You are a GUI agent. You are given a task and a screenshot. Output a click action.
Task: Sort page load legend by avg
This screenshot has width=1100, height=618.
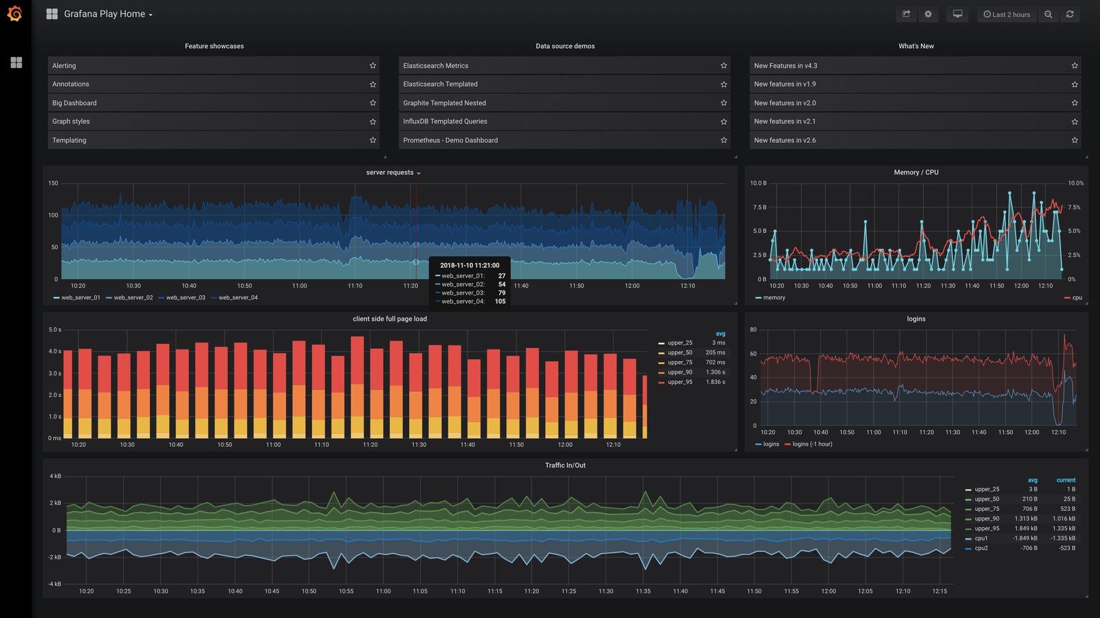pos(720,334)
